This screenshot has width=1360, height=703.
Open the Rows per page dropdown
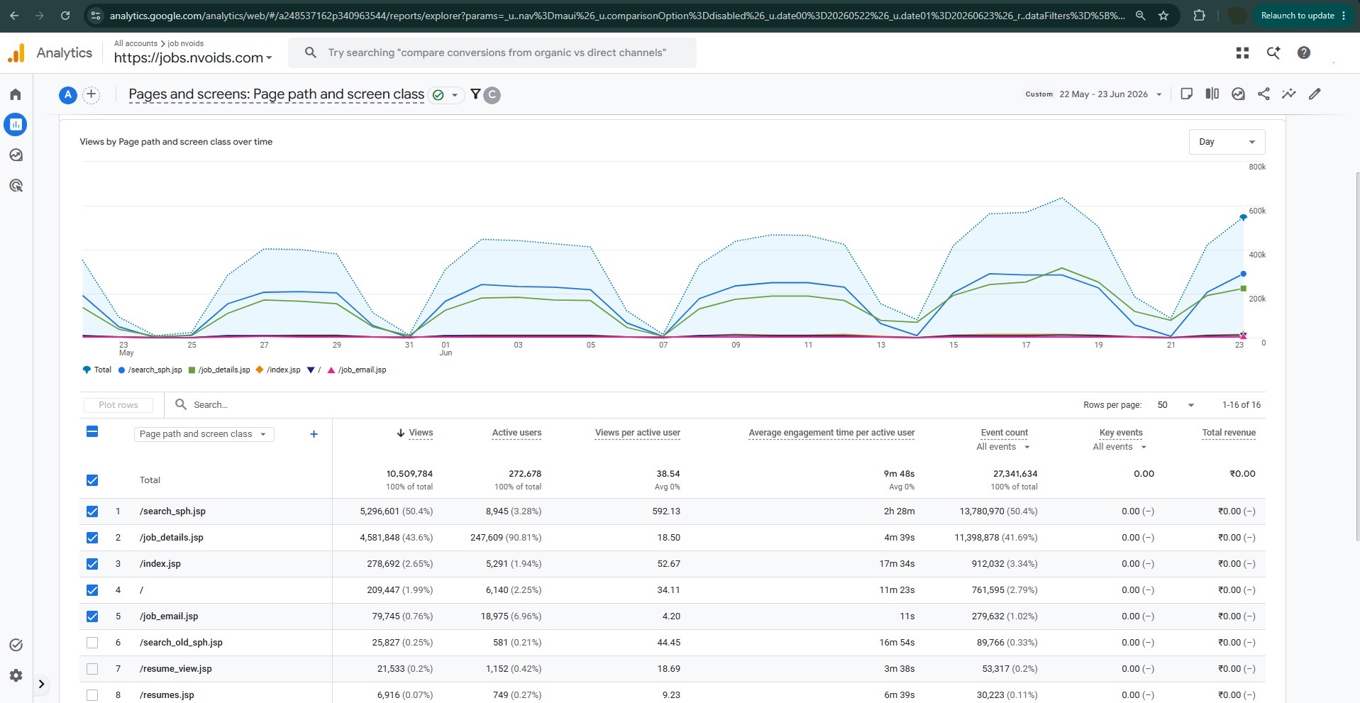point(1176,405)
